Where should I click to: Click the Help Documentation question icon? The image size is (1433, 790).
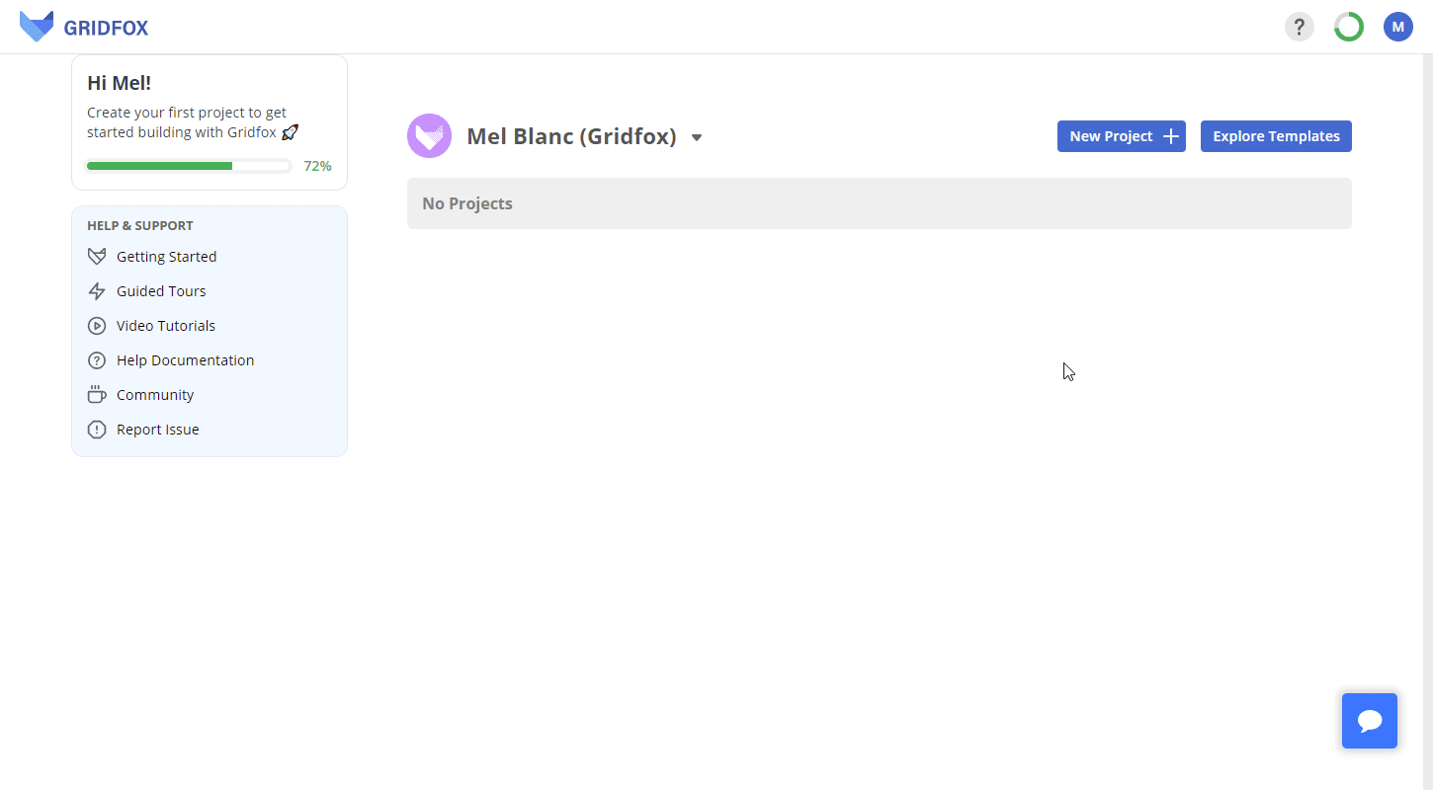(97, 360)
